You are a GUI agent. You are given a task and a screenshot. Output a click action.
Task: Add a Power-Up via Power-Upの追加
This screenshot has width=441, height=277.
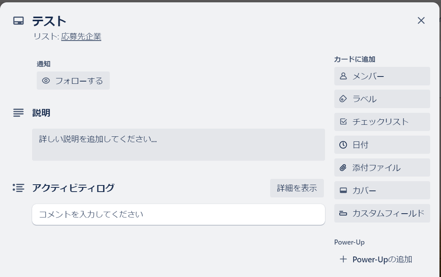(382, 259)
